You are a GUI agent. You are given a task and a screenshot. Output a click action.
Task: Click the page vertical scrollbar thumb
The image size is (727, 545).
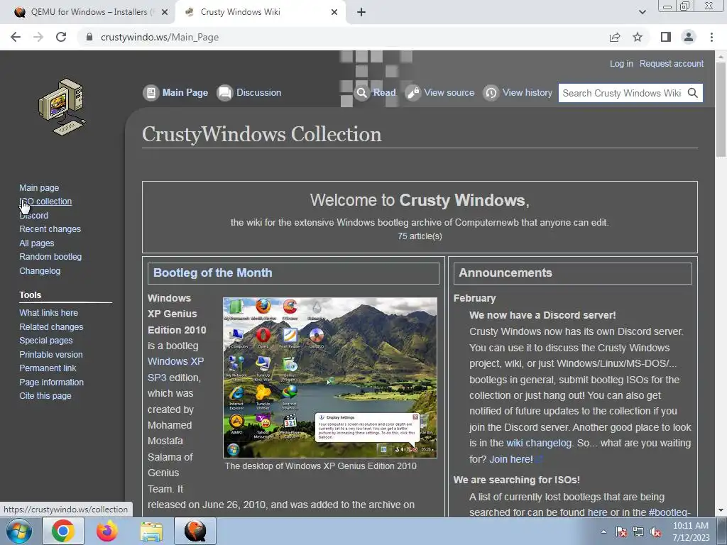pyautogui.click(x=721, y=109)
